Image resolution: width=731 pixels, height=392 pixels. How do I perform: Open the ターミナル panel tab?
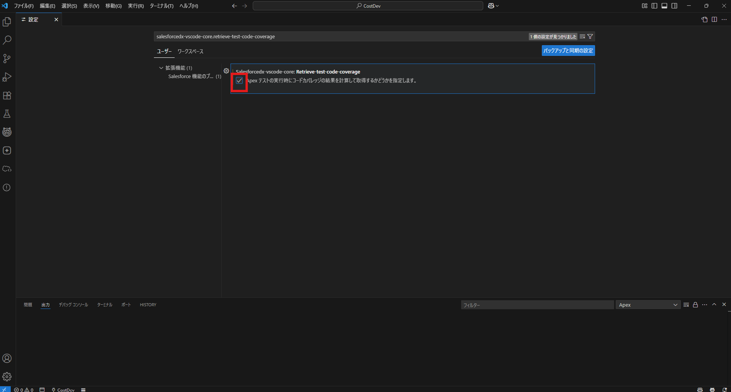[x=104, y=305]
